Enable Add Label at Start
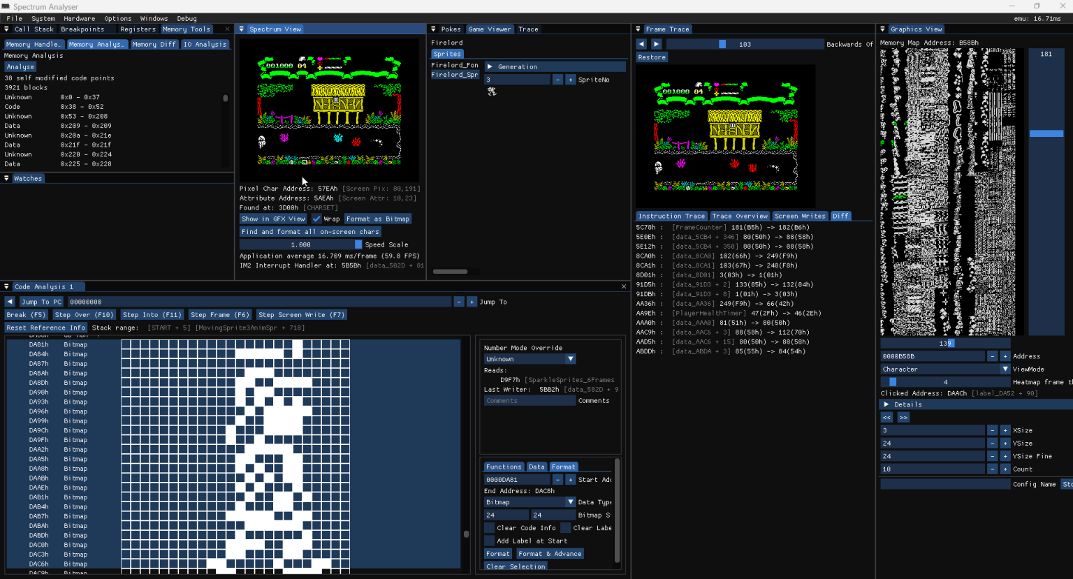Image resolution: width=1073 pixels, height=579 pixels. [489, 541]
